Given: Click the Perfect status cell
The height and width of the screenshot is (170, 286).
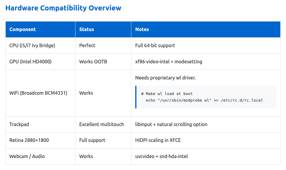Looking at the screenshot, I should (103, 45).
